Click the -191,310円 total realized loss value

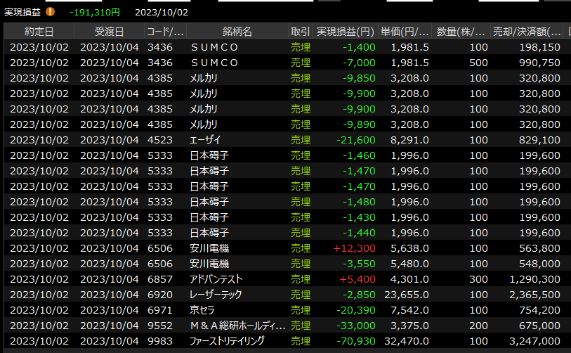click(95, 13)
